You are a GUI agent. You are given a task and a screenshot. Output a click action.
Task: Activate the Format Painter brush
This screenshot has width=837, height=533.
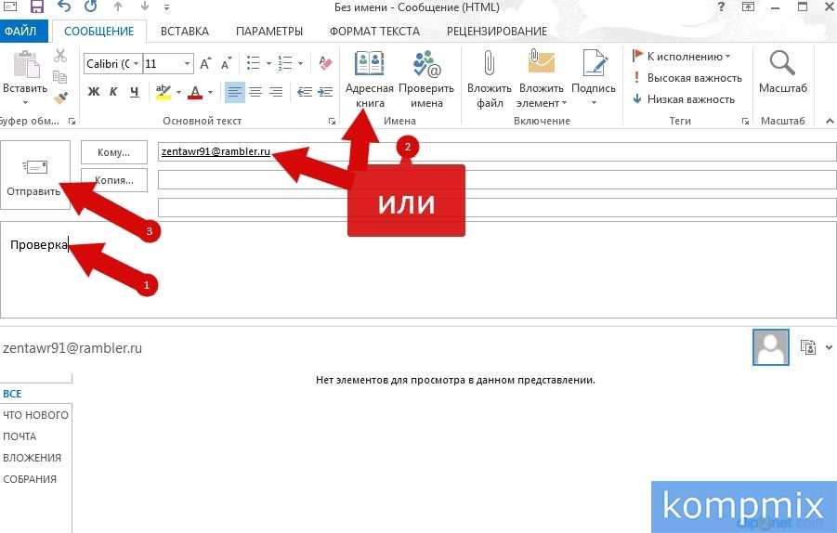(x=59, y=97)
